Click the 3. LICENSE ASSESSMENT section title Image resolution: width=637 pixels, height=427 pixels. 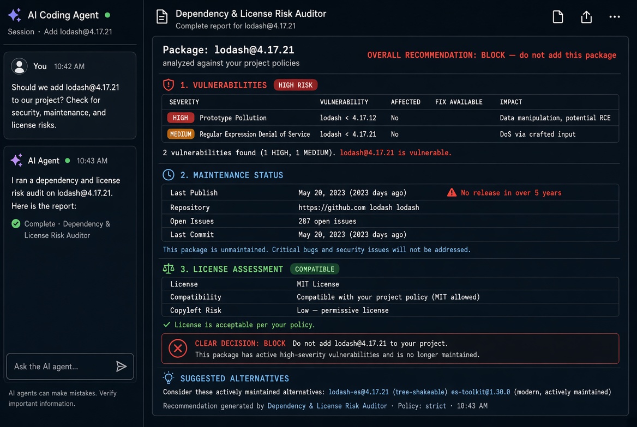tap(232, 269)
